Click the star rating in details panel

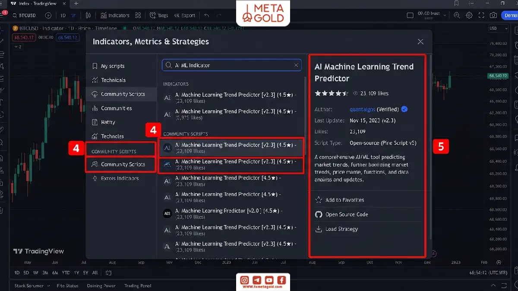[x=331, y=93]
